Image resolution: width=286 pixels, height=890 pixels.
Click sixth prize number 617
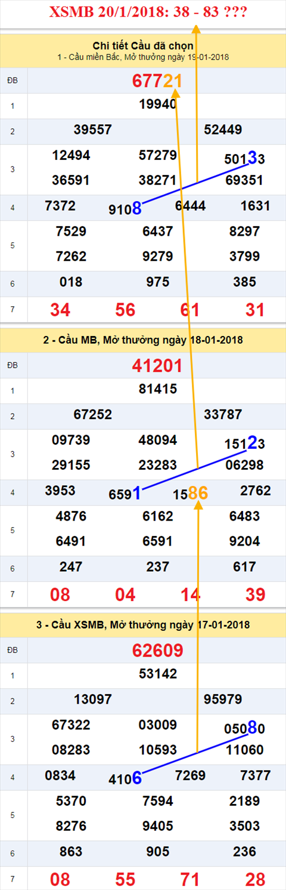[x=244, y=566]
